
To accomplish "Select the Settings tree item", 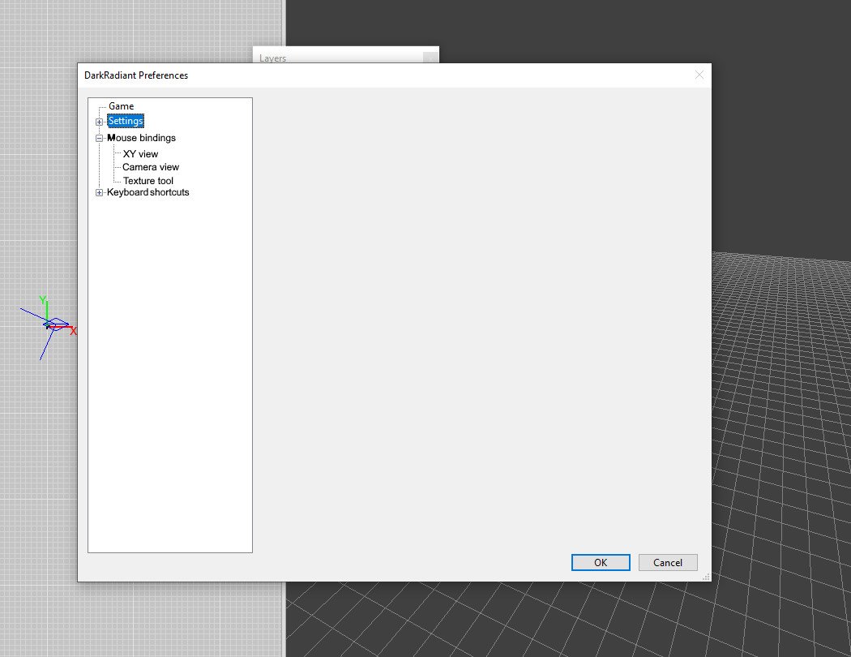I will click(x=126, y=121).
